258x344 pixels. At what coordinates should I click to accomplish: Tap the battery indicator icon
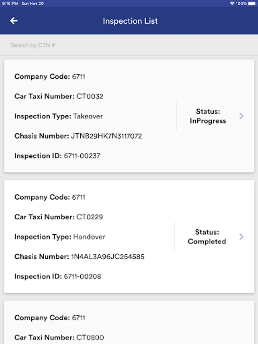tap(251, 3)
